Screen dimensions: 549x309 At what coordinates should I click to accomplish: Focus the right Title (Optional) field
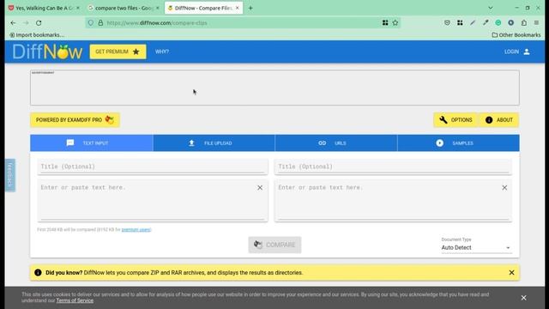tap(393, 167)
